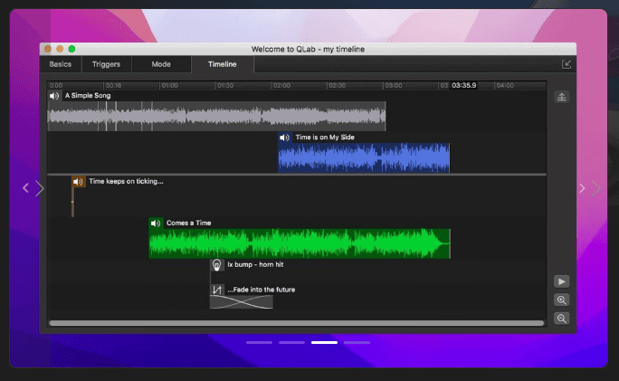Screen dimensions: 619x381
Task: Open the Basics tab
Action: 61,64
